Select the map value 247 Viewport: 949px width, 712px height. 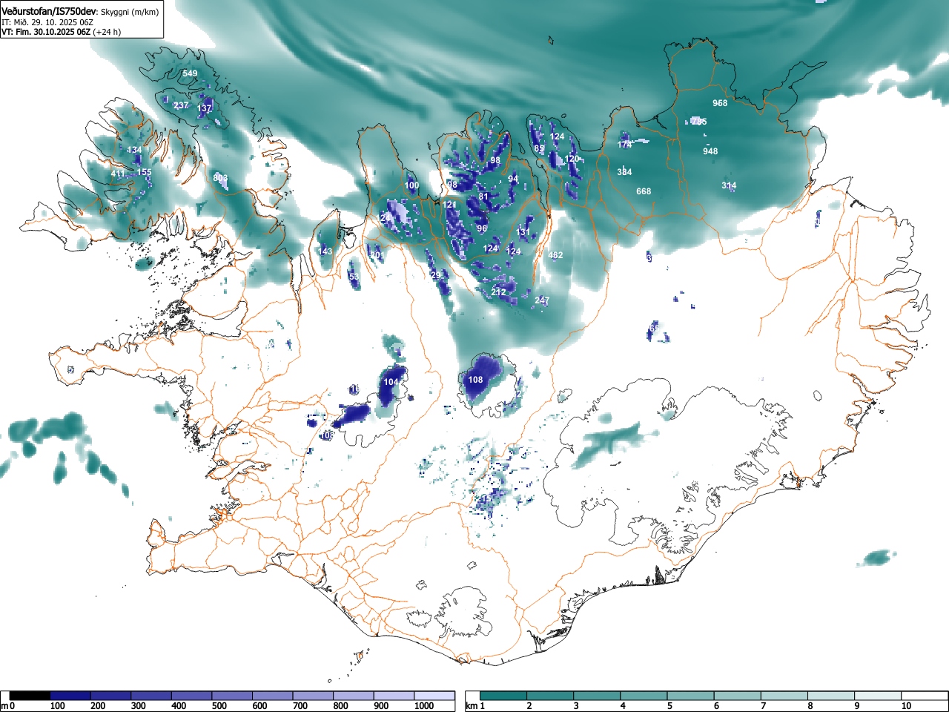pyautogui.click(x=542, y=300)
